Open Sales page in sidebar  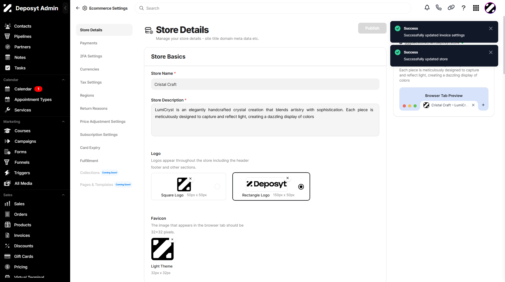pos(19,204)
